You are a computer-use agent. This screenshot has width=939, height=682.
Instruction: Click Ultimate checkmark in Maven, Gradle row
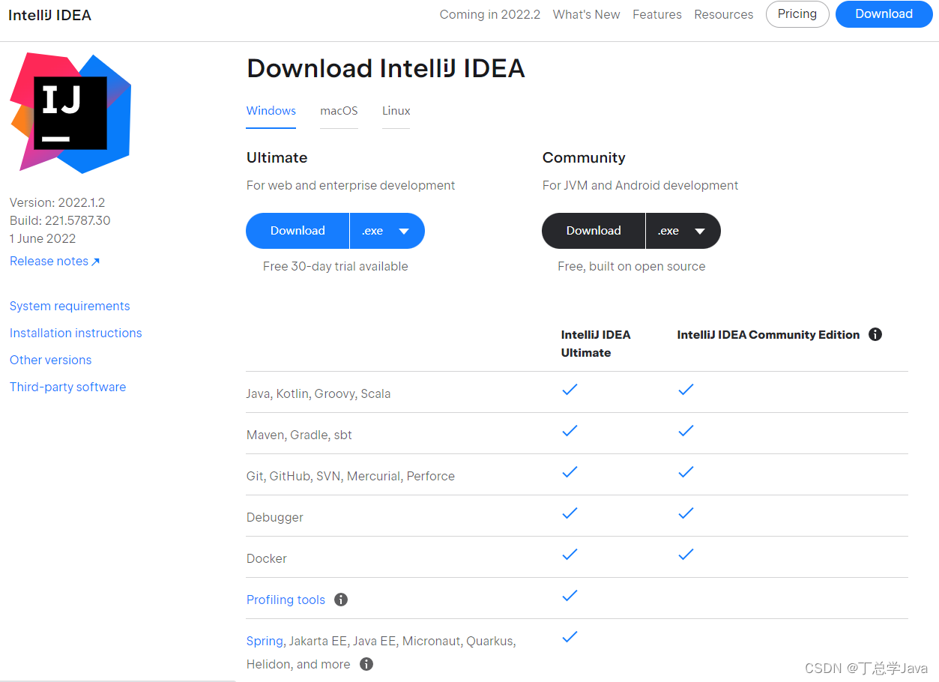click(x=570, y=431)
